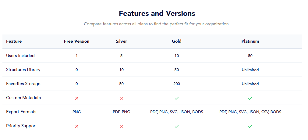Select the Free Version column header
This screenshot has height=140, width=308.
click(x=77, y=41)
